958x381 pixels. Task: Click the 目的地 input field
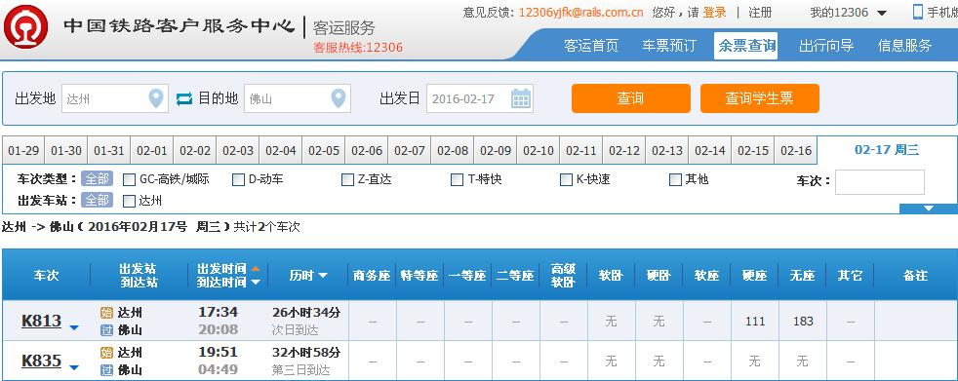[298, 98]
